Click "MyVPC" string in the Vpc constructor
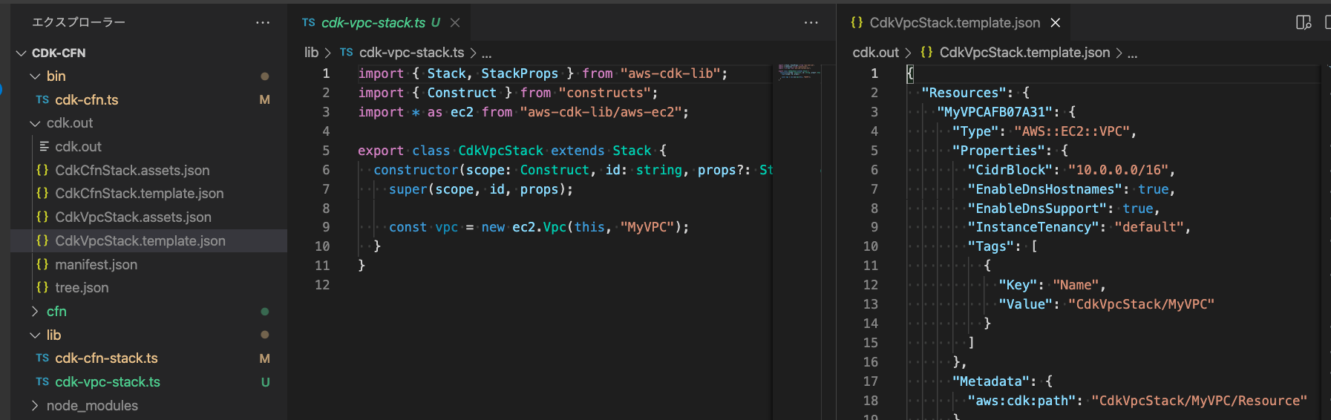1331x420 pixels. [647, 227]
